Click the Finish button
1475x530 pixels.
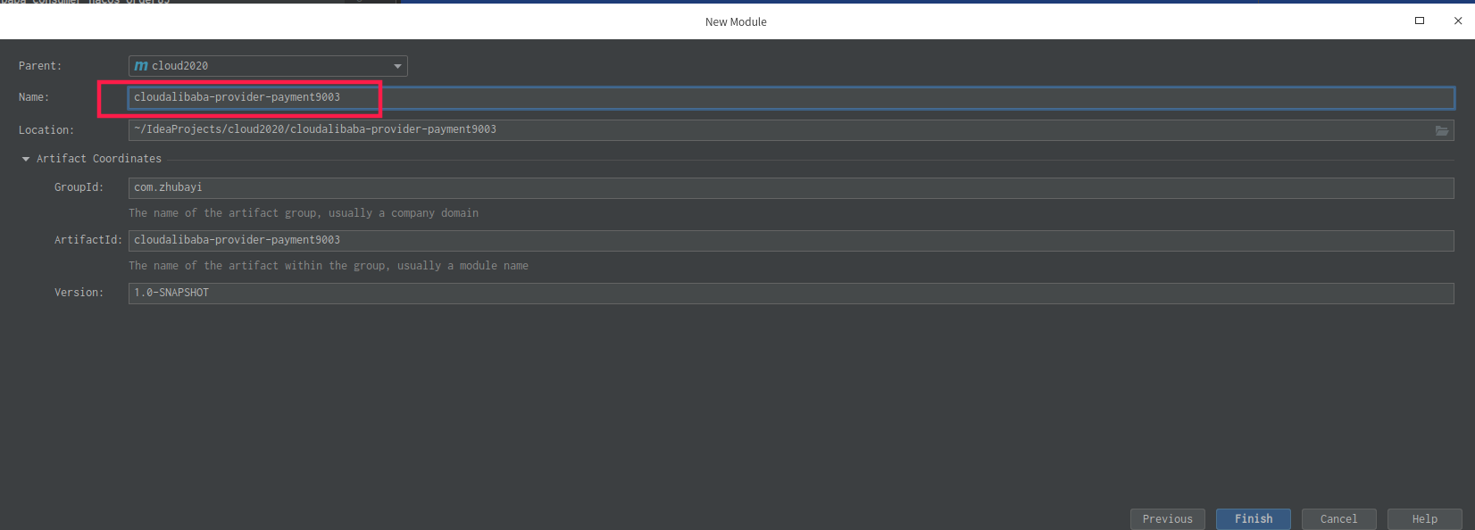1254,519
